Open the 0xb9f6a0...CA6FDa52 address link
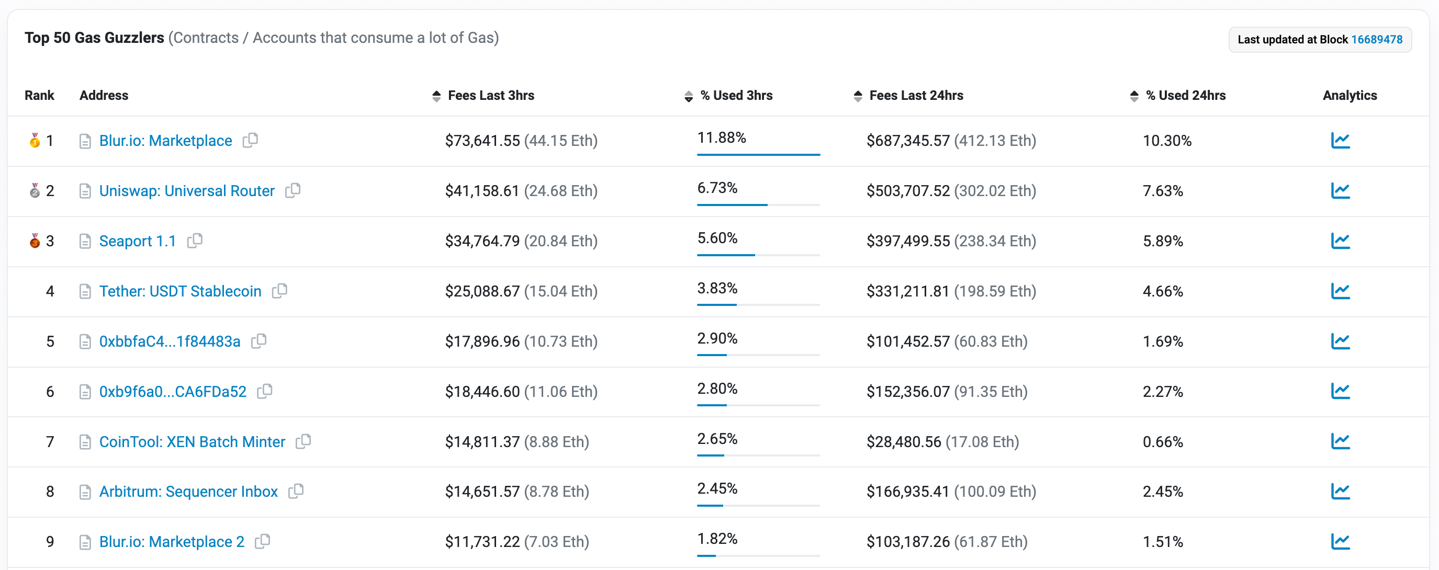Viewport: 1439px width, 570px height. [173, 391]
